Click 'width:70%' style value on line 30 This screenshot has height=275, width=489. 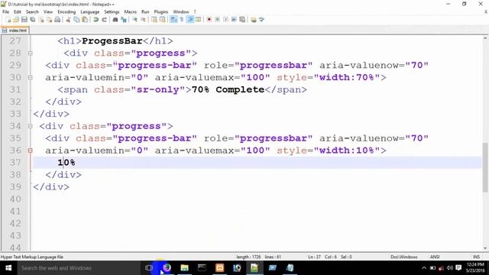click(x=346, y=78)
